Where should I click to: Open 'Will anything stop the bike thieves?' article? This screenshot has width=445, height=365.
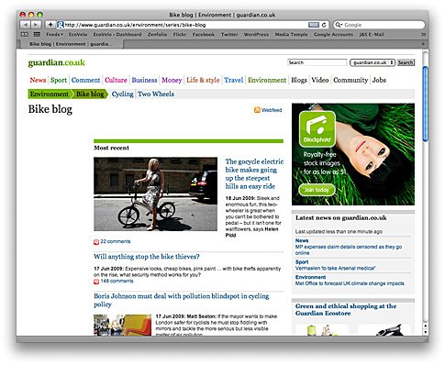147,257
